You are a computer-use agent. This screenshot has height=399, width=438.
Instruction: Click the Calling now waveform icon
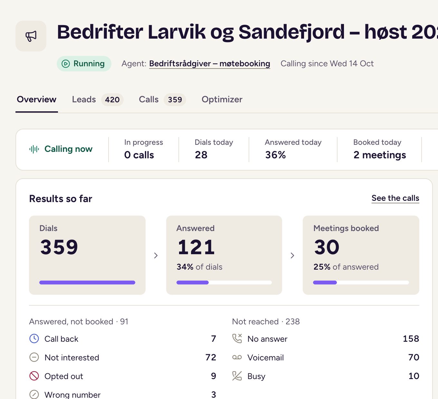34,149
